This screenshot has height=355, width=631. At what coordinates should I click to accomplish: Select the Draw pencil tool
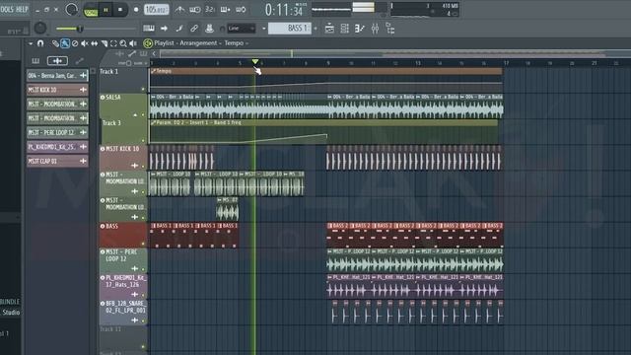[x=55, y=43]
